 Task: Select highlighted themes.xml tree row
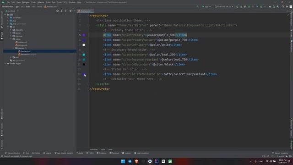pos(40,51)
